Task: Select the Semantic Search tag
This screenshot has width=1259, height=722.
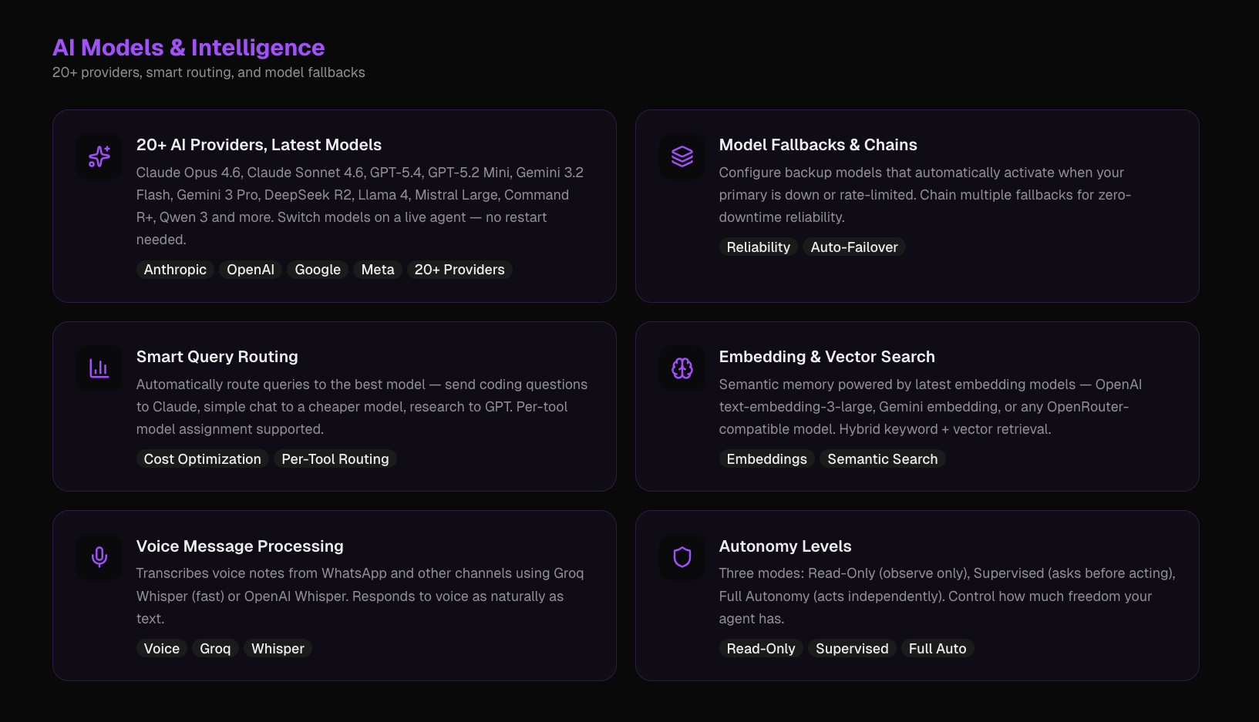Action: (x=883, y=459)
